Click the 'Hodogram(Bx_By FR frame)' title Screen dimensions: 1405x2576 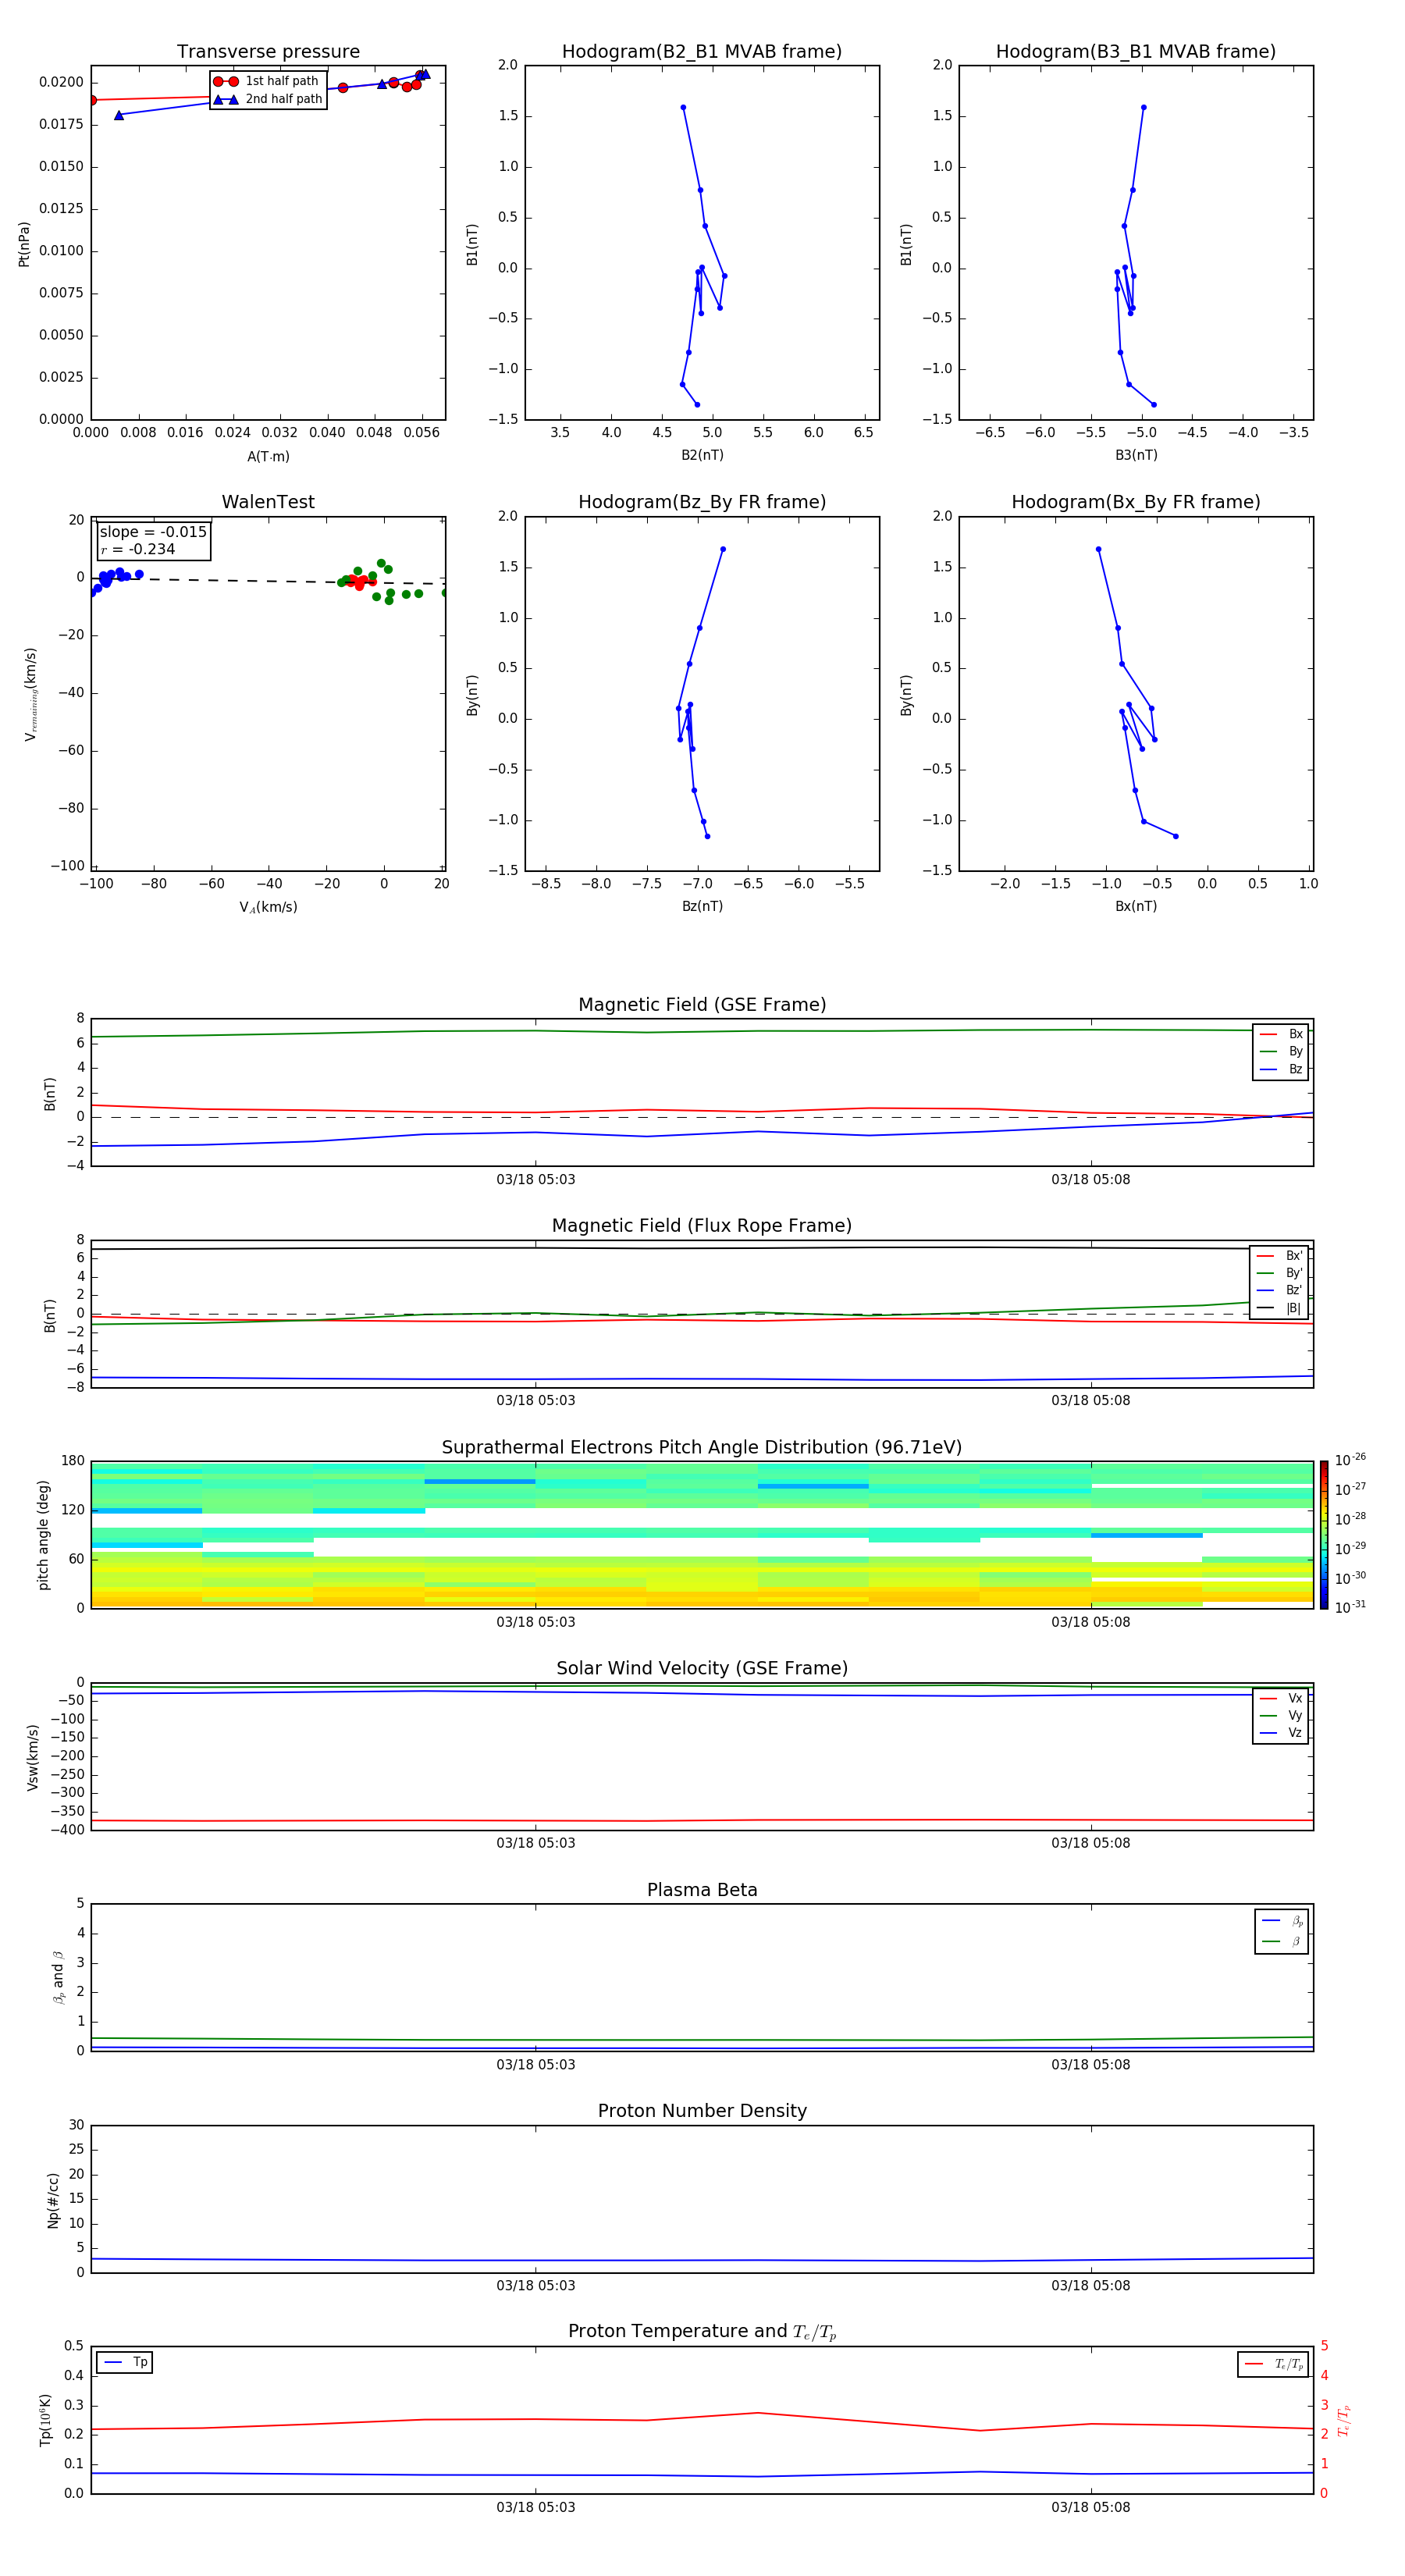coord(1136,502)
